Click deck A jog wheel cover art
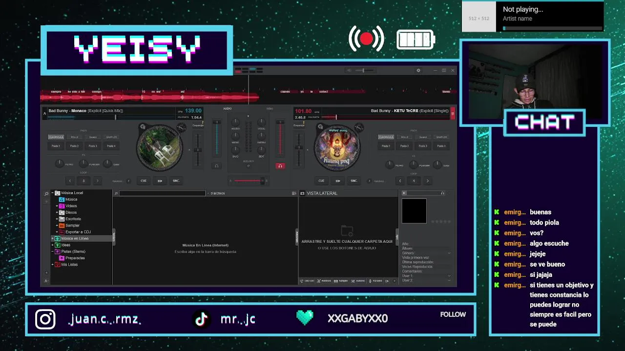Screen dimensions: 625x351 (160, 147)
